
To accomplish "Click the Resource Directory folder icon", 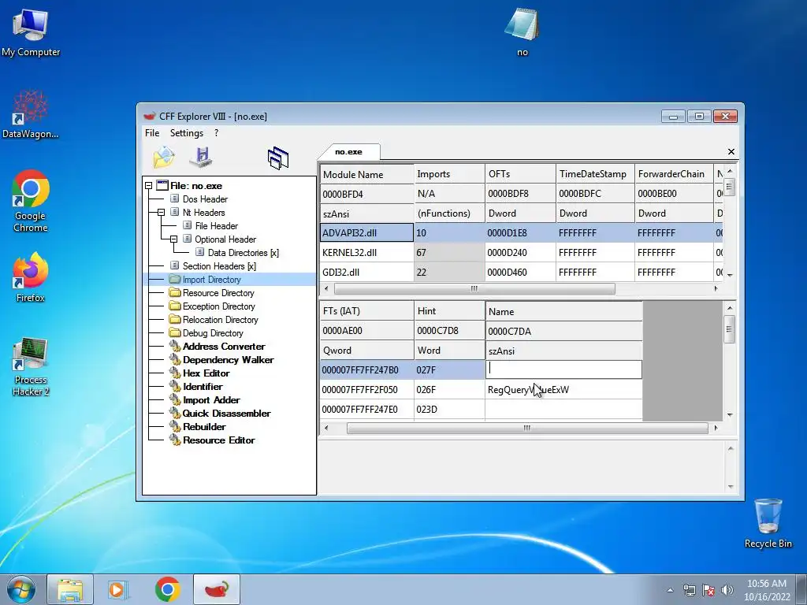I will click(175, 293).
